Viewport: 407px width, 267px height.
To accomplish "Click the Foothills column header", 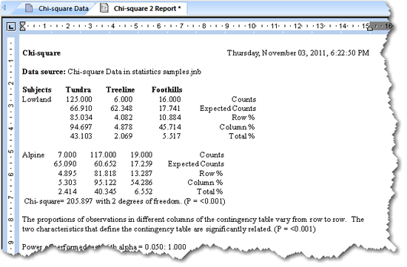I will [x=167, y=89].
